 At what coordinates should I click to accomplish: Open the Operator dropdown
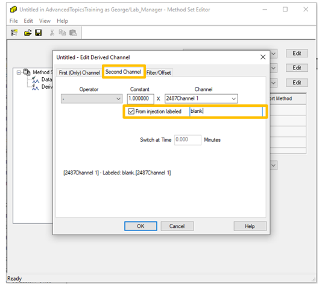click(x=92, y=99)
